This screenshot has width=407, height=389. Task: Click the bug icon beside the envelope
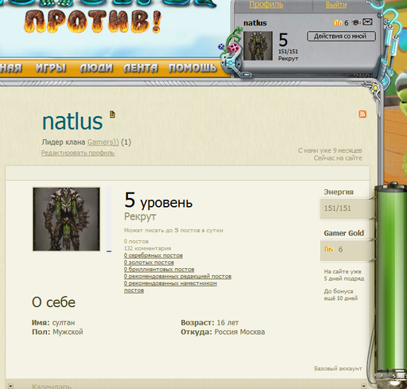355,22
